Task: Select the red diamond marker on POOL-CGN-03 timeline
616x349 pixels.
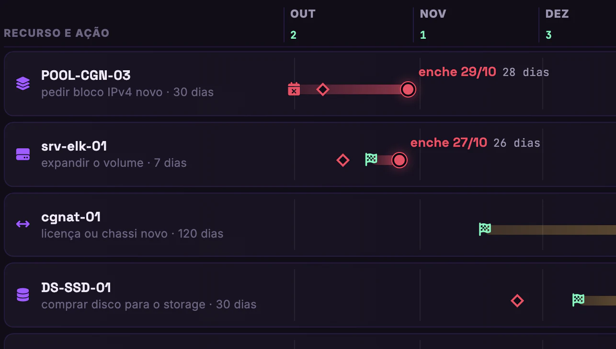Action: (x=323, y=89)
